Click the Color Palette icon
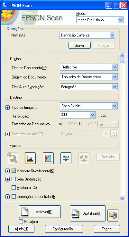129x237 pixels. [x=84, y=158]
